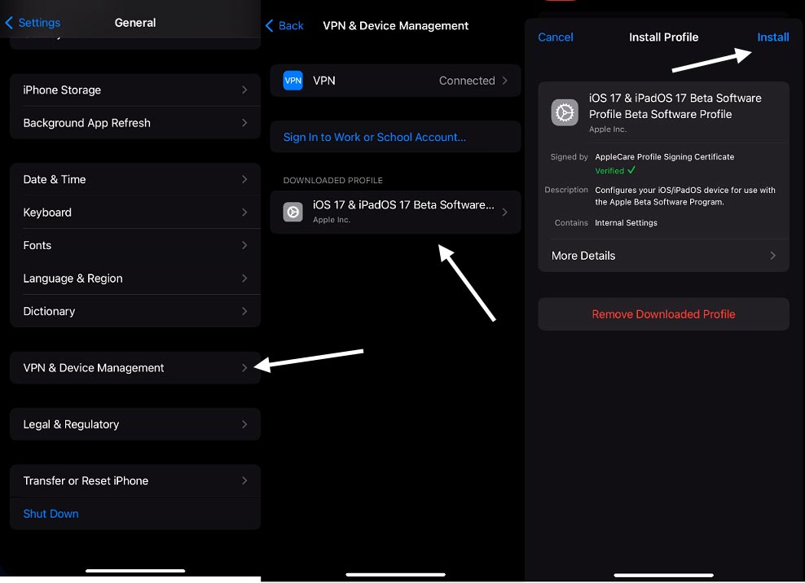Image resolution: width=805 pixels, height=583 pixels.
Task: Tap chevron on Legal & Regulatory row
Action: pos(244,424)
